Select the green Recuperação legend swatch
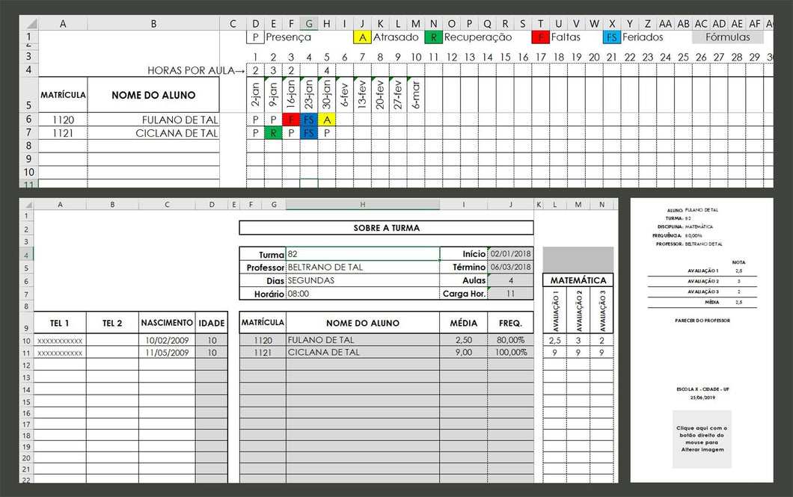 click(x=434, y=37)
